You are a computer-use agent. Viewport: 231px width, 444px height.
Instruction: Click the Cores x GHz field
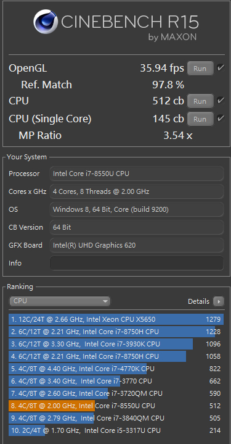[x=137, y=191]
